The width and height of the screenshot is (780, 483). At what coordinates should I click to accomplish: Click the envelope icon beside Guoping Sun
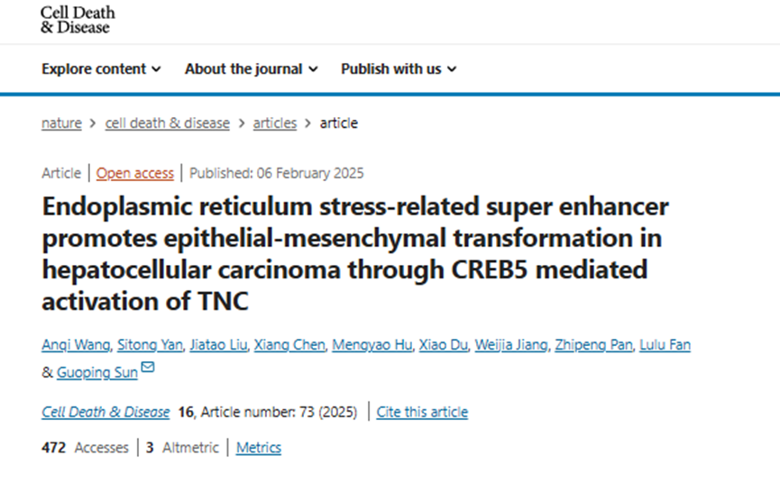[148, 368]
